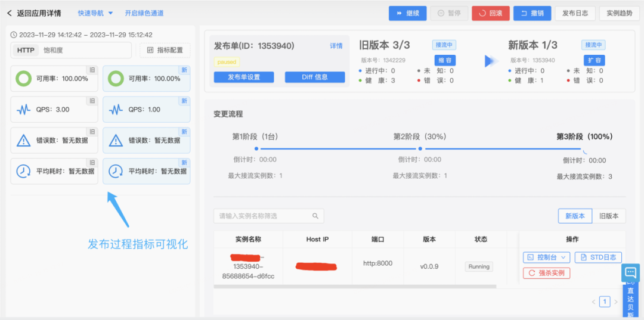Open the 快速导航 dropdown
Viewport: 644px width, 320px height.
95,13
